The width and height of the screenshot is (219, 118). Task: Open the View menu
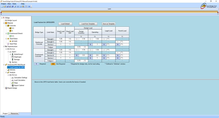click(9, 4)
